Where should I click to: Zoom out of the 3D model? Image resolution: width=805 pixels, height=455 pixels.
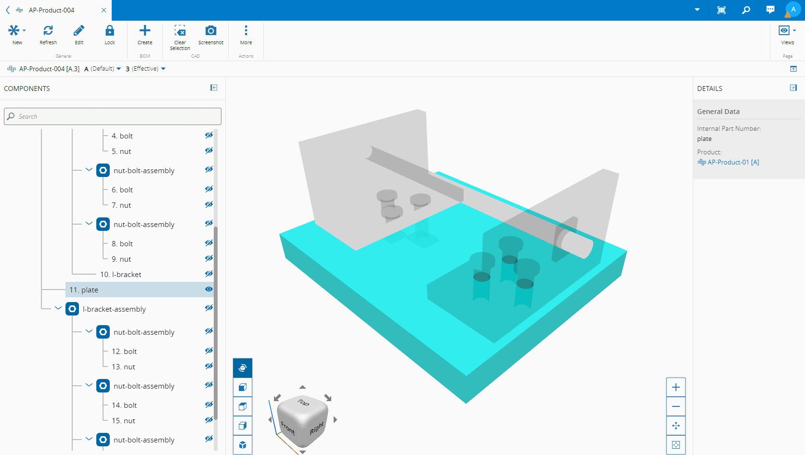676,406
